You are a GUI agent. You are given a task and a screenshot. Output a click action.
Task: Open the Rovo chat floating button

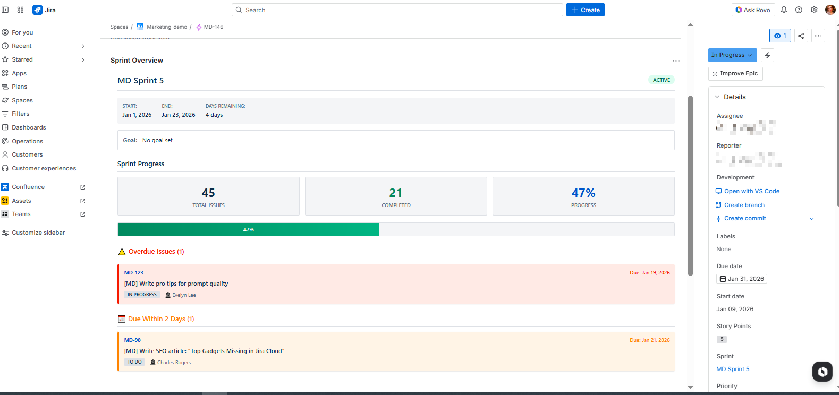(823, 372)
